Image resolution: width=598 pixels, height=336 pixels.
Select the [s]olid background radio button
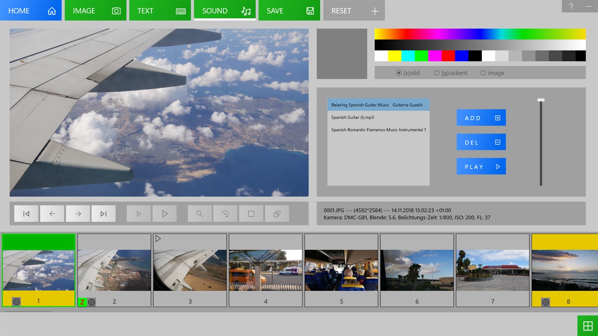(x=399, y=73)
